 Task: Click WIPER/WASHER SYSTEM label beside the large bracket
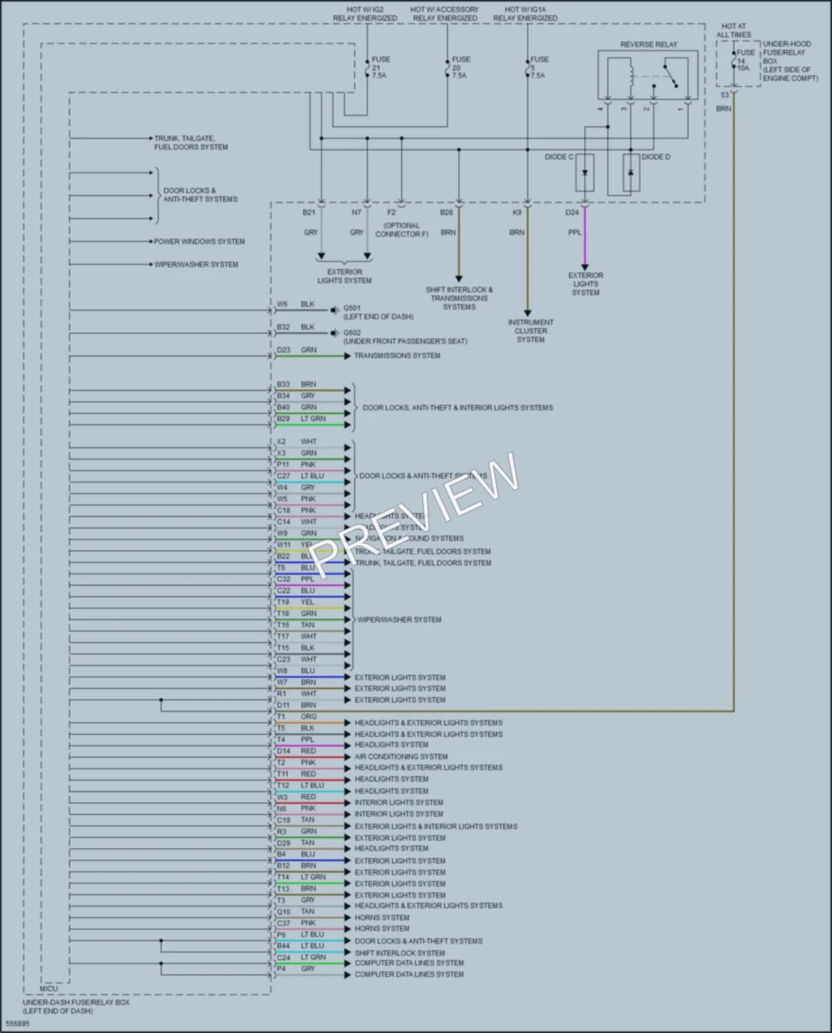pos(399,620)
